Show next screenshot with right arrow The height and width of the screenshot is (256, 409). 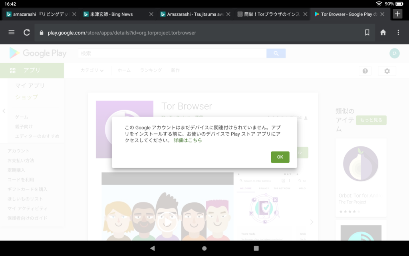(x=312, y=222)
